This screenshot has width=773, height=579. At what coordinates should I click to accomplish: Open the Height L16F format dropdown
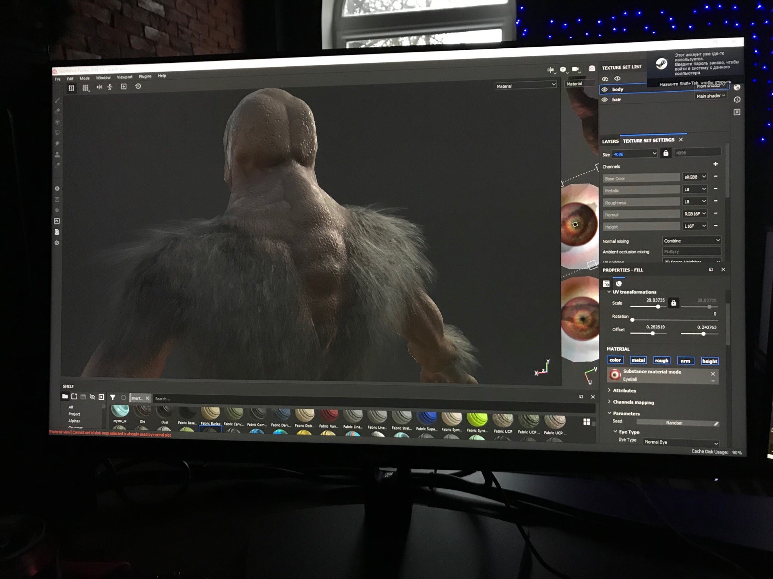(x=695, y=226)
